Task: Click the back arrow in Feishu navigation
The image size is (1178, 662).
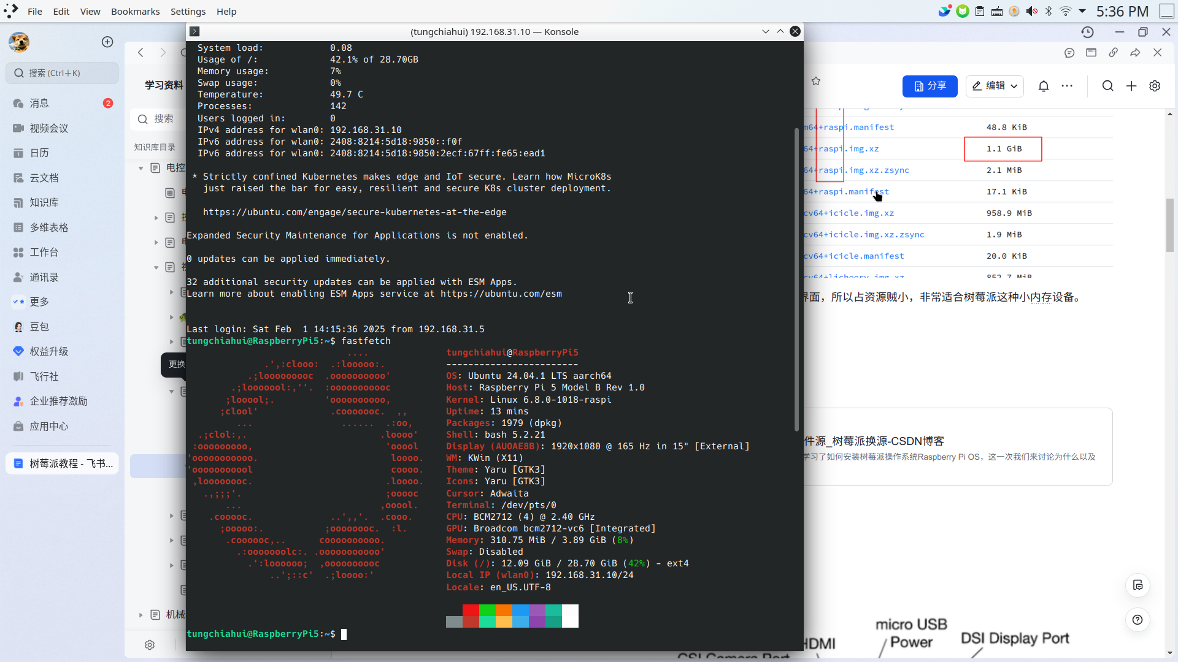Action: click(x=141, y=53)
